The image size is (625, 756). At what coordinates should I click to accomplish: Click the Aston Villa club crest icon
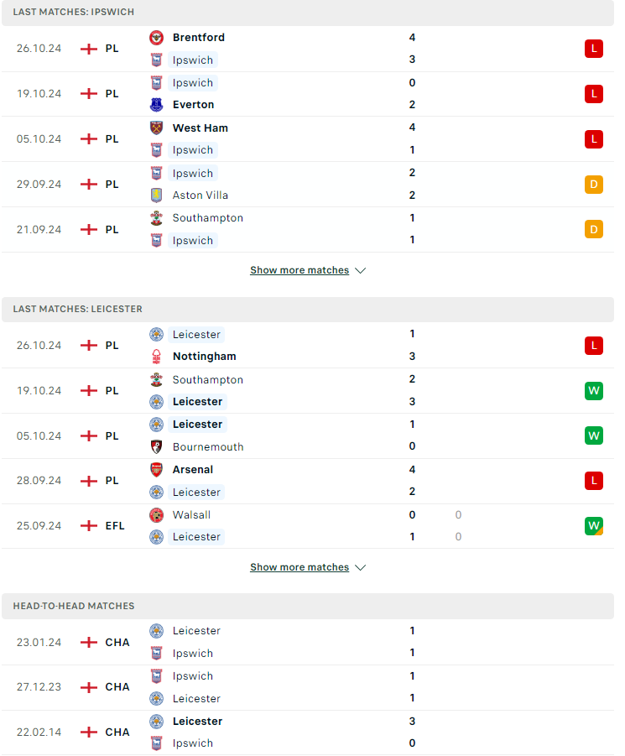click(x=156, y=196)
